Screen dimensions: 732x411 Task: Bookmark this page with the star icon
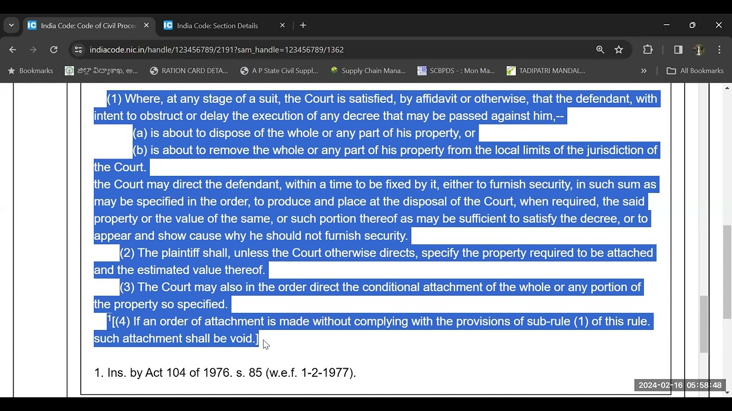click(619, 50)
